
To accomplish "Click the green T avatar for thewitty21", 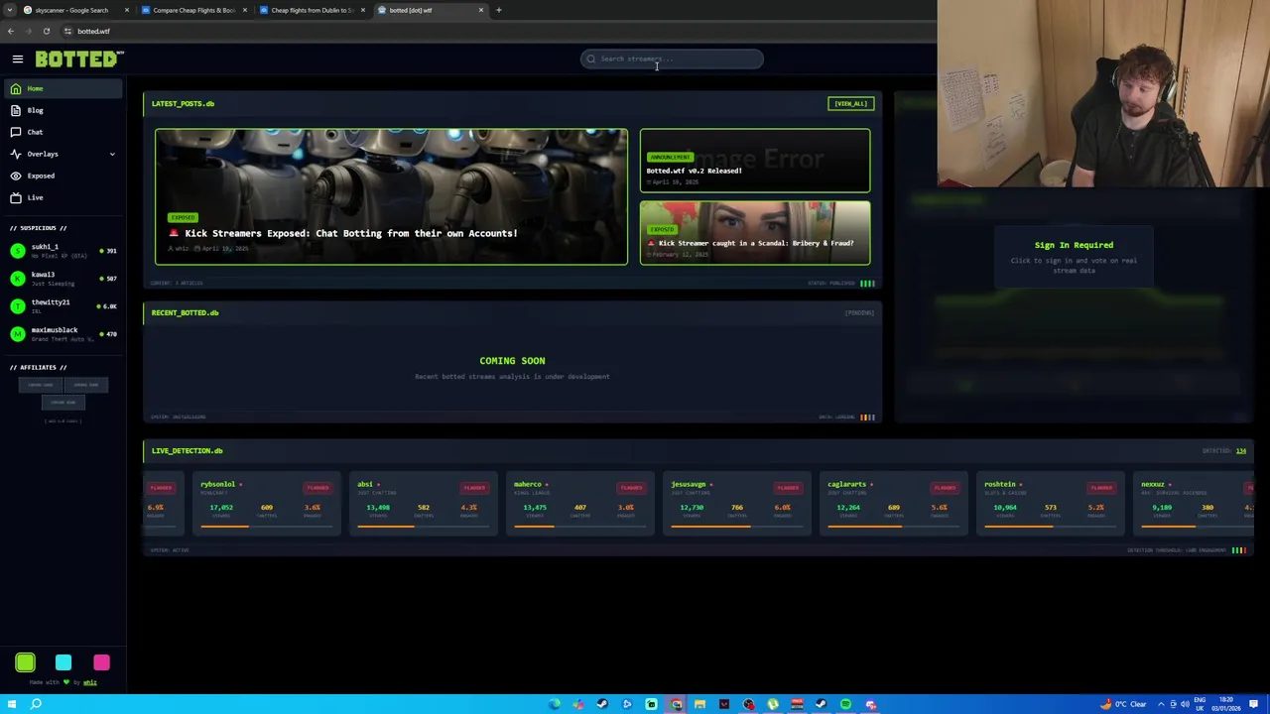I will [x=17, y=306].
